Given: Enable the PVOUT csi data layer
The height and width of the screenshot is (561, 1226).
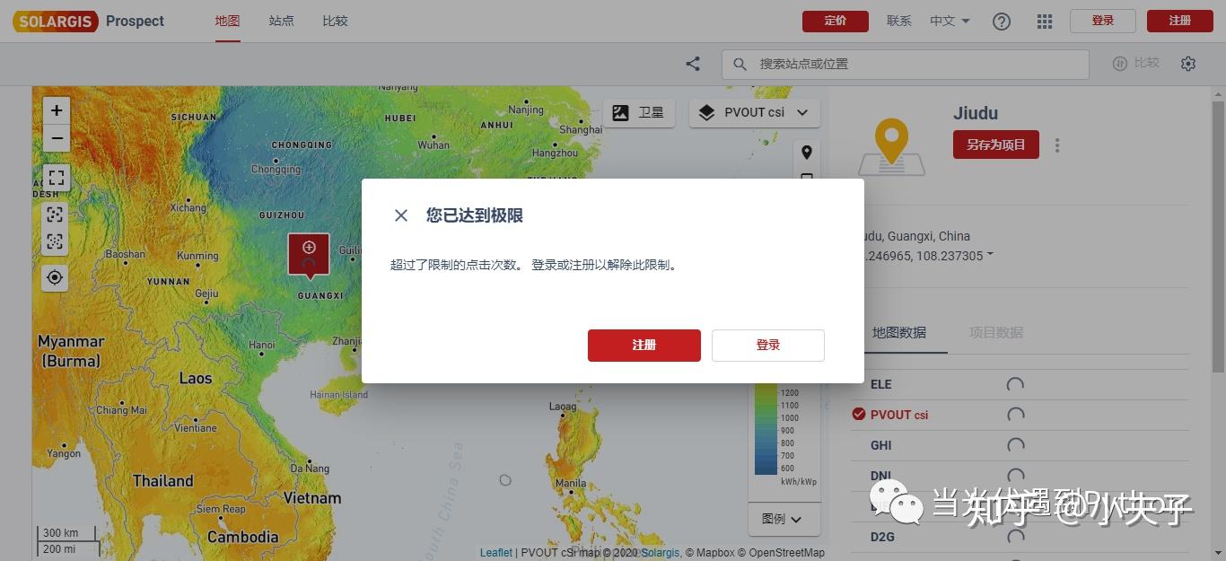Looking at the screenshot, I should coord(898,415).
